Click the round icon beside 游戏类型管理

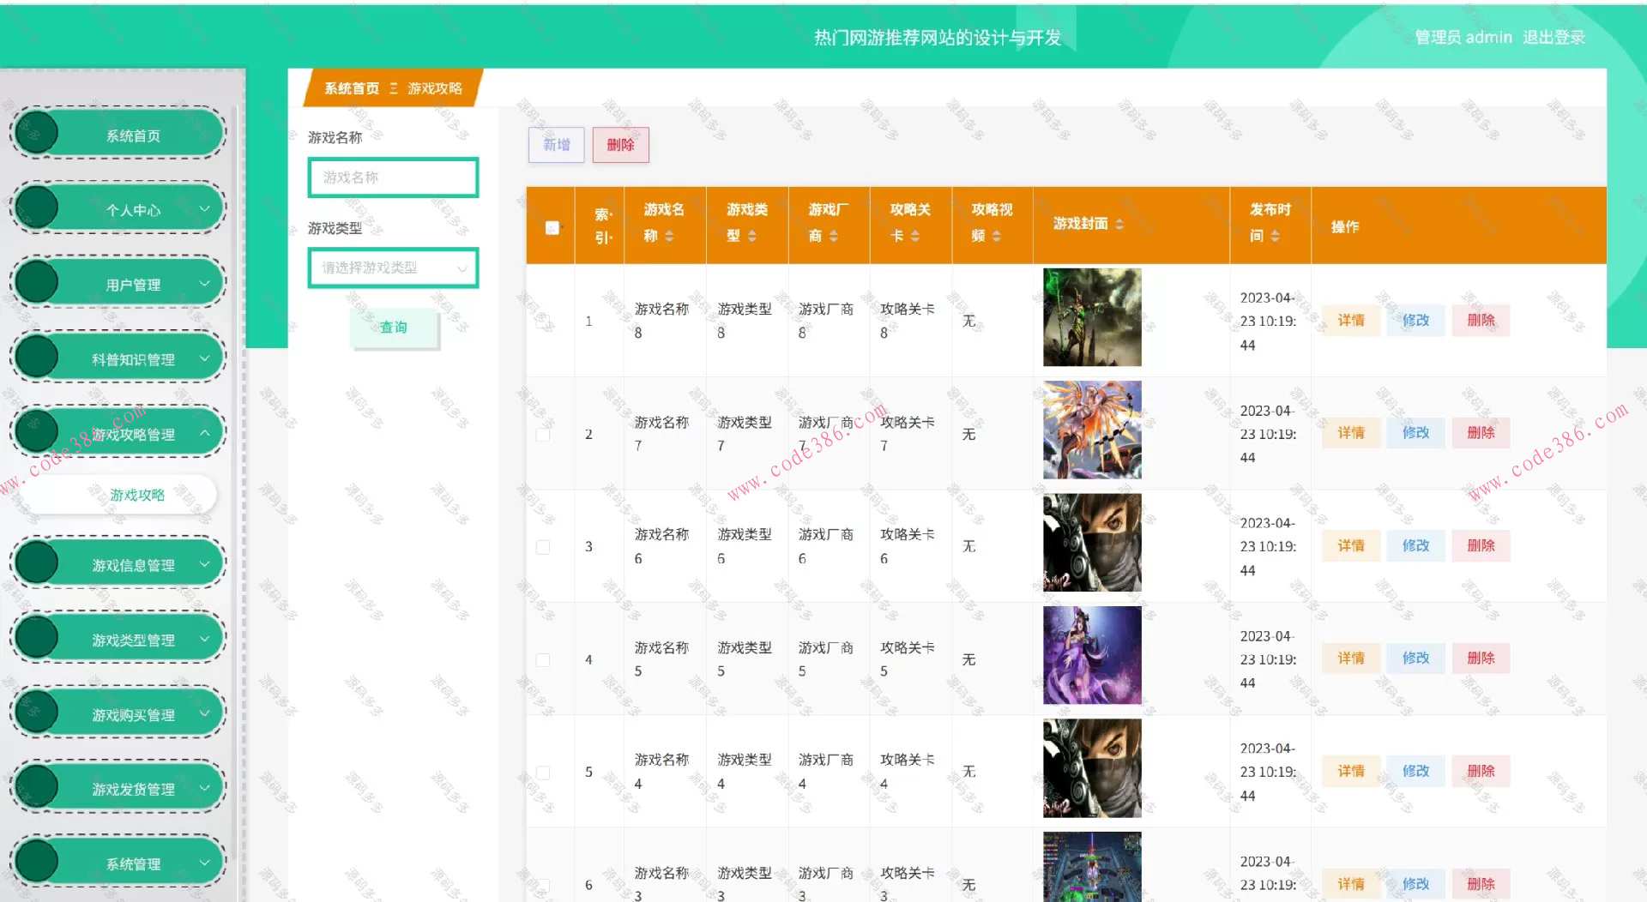tap(37, 637)
